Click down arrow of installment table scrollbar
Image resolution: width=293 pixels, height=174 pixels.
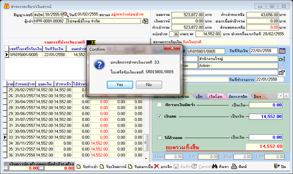[146, 159]
